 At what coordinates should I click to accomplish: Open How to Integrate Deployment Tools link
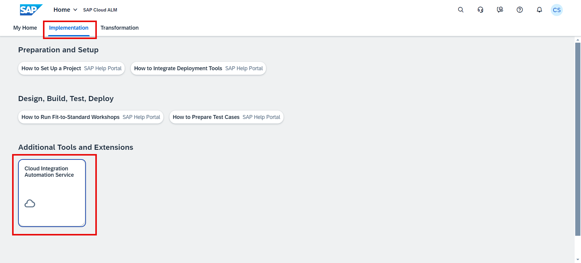(198, 68)
